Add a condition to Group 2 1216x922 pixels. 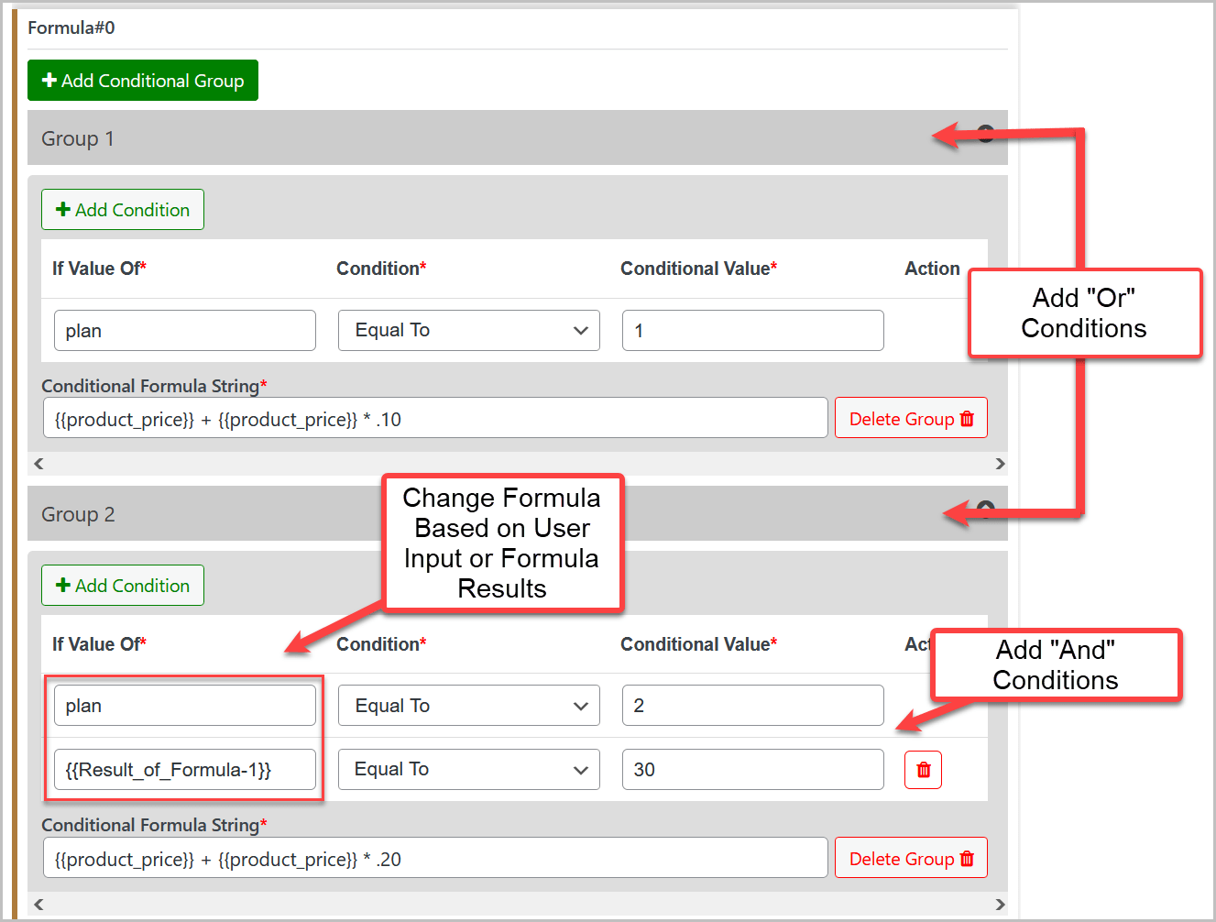(x=123, y=586)
